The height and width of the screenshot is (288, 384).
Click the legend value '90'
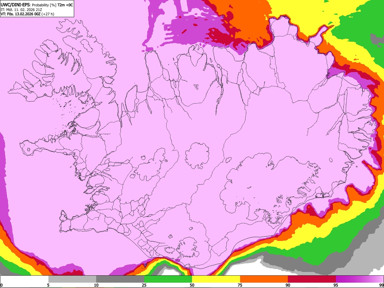pyautogui.click(x=288, y=285)
